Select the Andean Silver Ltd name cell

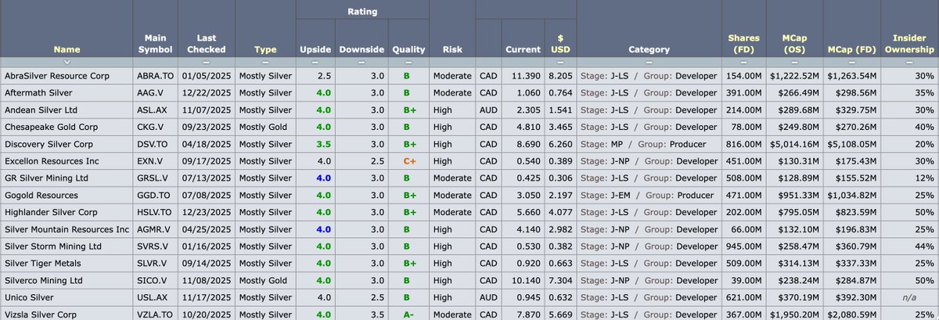(x=67, y=110)
